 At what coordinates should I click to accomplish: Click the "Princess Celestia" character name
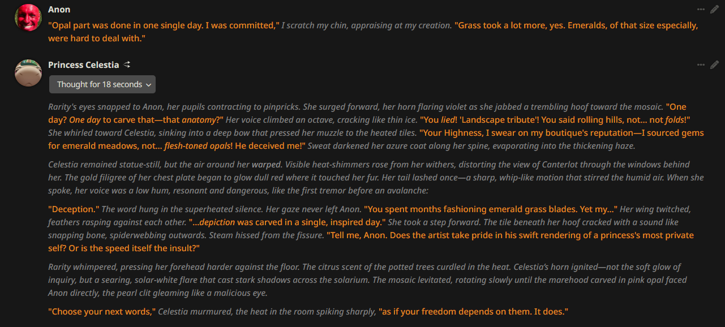pos(84,65)
